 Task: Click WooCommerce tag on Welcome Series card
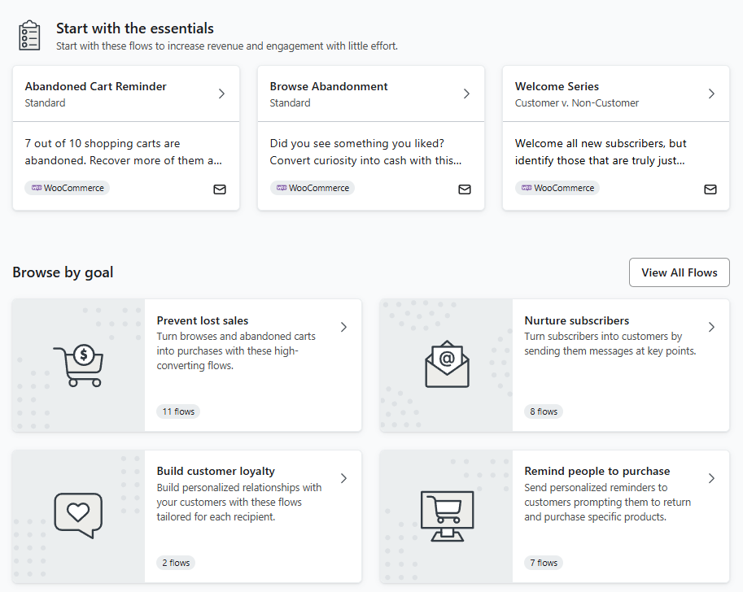(x=557, y=188)
